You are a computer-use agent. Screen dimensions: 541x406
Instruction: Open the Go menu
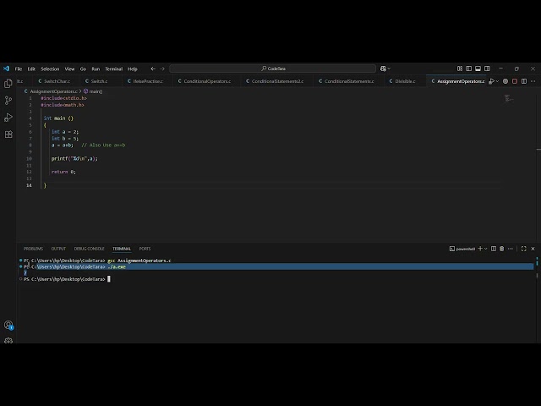pos(83,69)
